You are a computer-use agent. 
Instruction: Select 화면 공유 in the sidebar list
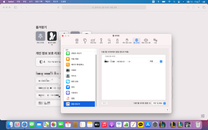[x=79, y=81]
